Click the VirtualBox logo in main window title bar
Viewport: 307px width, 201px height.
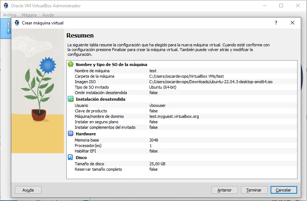6,5
